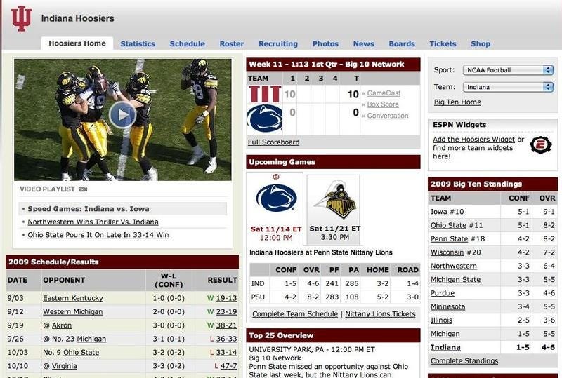Open the Complete Standings link
Screen dimensions: 562x378
(464, 361)
